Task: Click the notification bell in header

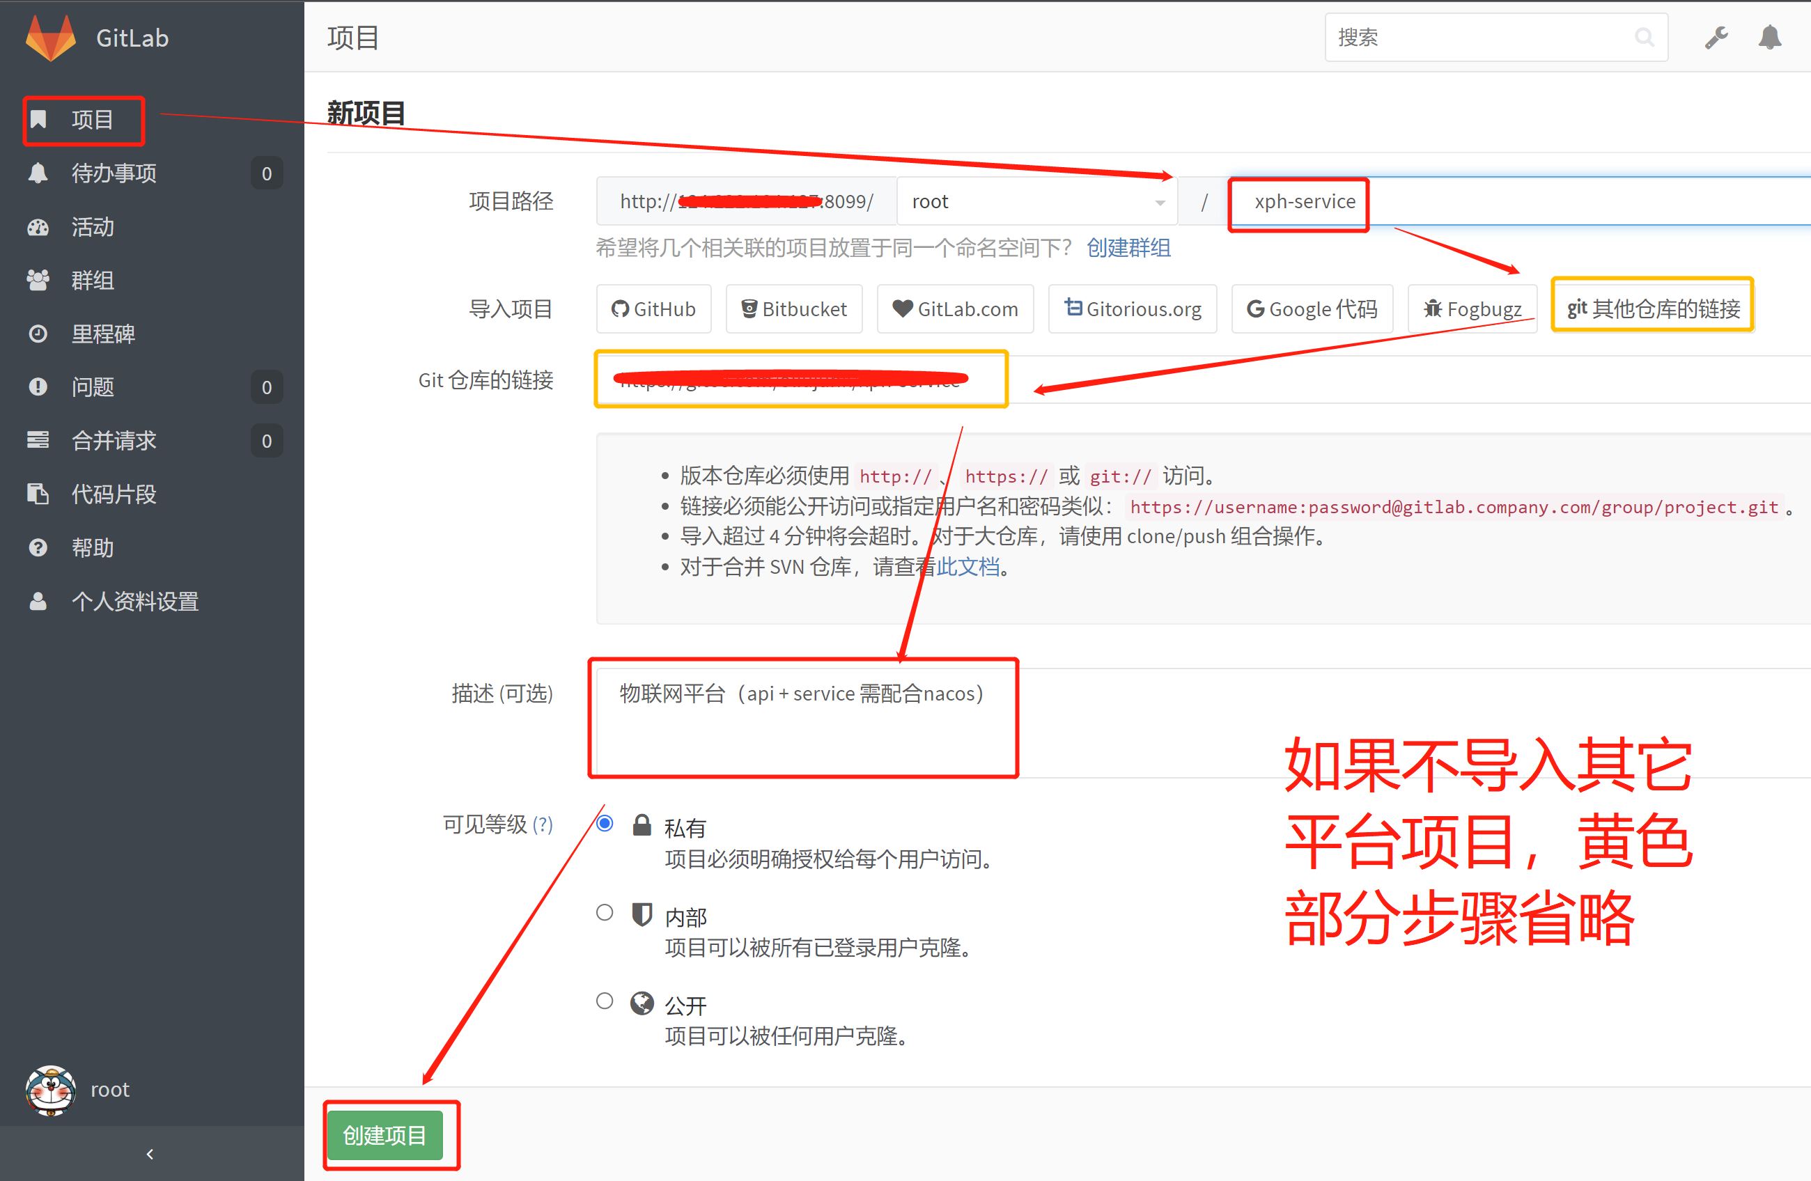Action: (1770, 38)
